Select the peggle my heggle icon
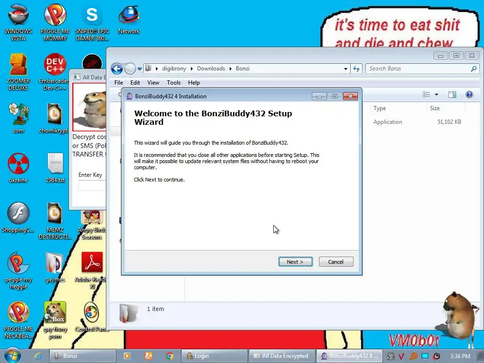Screen dimensions: 484x363 [18, 271]
